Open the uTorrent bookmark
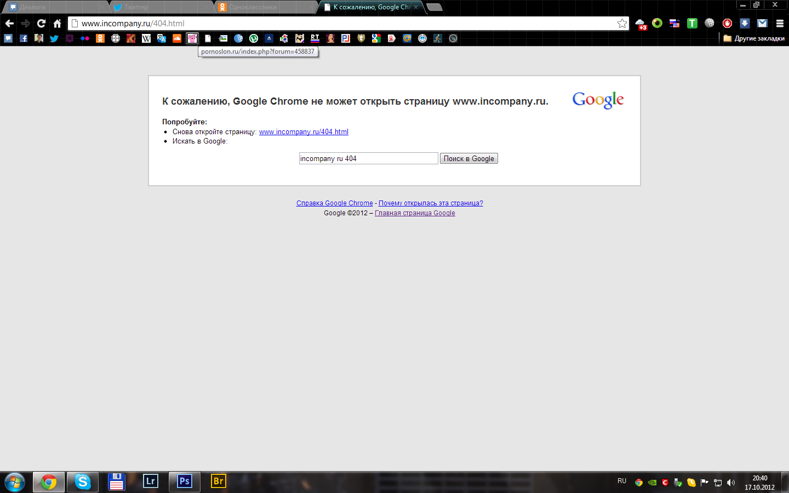The height and width of the screenshot is (493, 789). [254, 38]
